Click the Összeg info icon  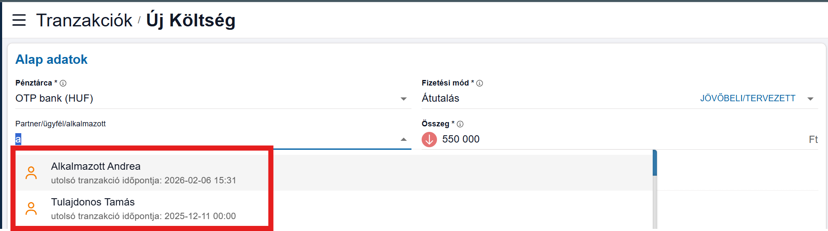tap(460, 124)
